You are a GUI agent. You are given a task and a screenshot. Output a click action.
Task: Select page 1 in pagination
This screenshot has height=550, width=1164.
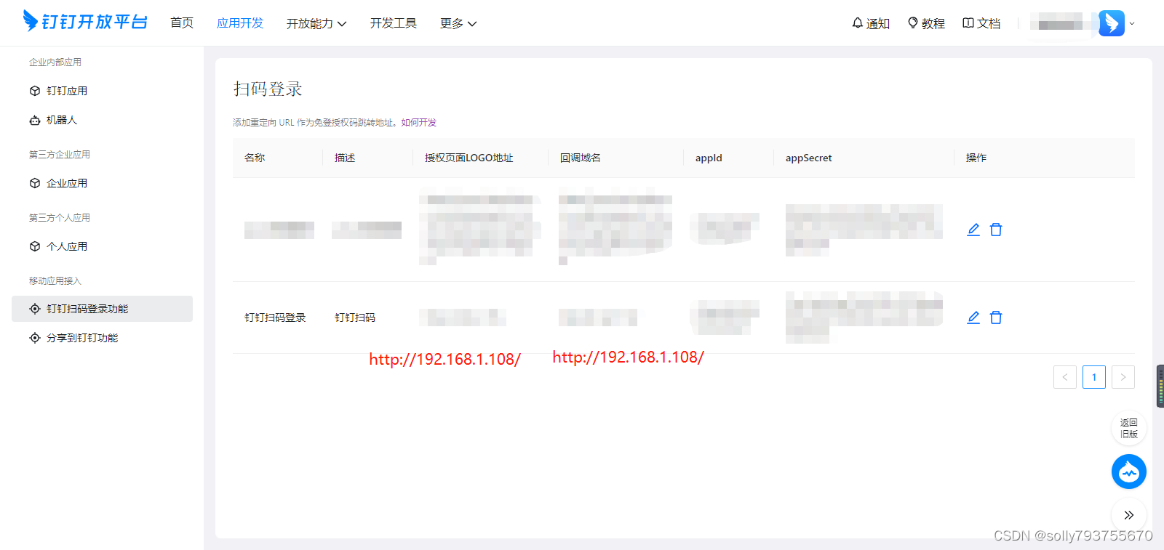tap(1094, 377)
